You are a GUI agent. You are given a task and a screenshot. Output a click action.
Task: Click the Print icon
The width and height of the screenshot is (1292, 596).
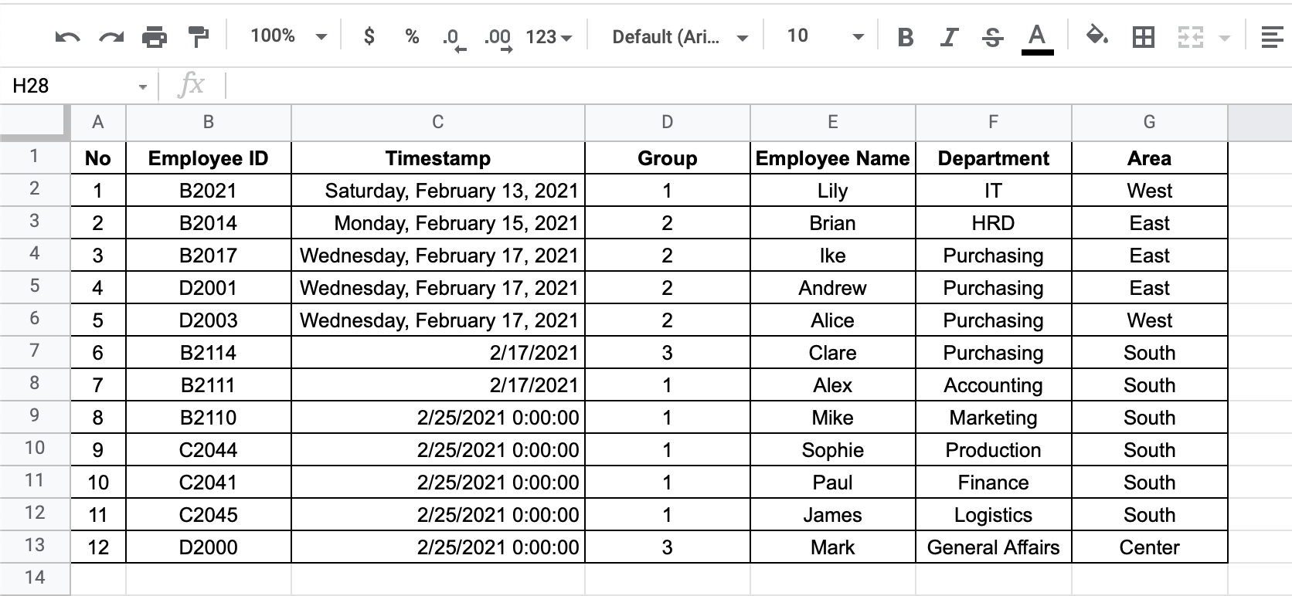(x=155, y=36)
